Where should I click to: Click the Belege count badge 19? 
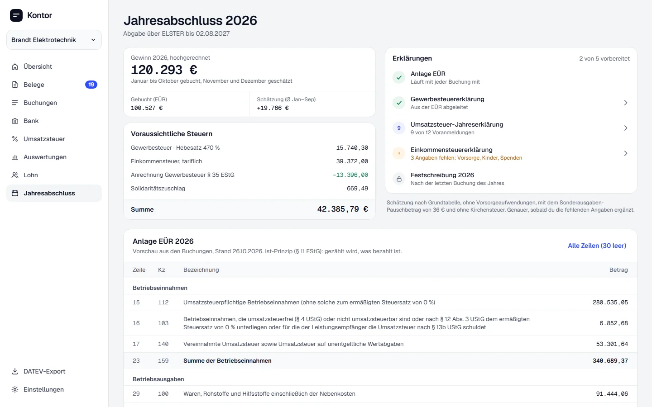[91, 85]
